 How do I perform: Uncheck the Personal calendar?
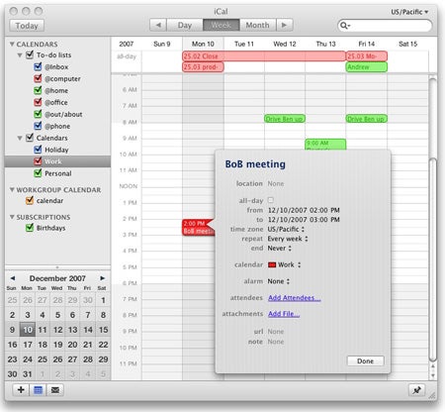pos(38,173)
